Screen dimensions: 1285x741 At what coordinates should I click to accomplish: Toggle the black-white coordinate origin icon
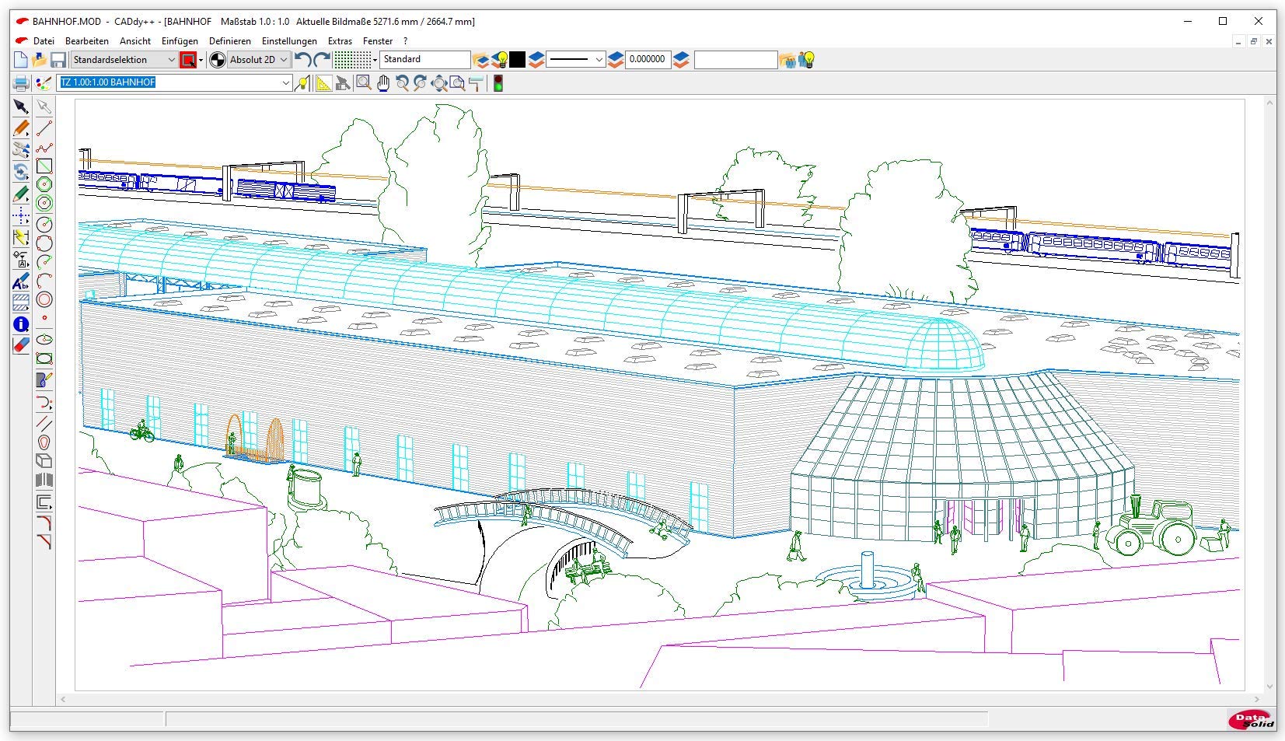point(218,60)
